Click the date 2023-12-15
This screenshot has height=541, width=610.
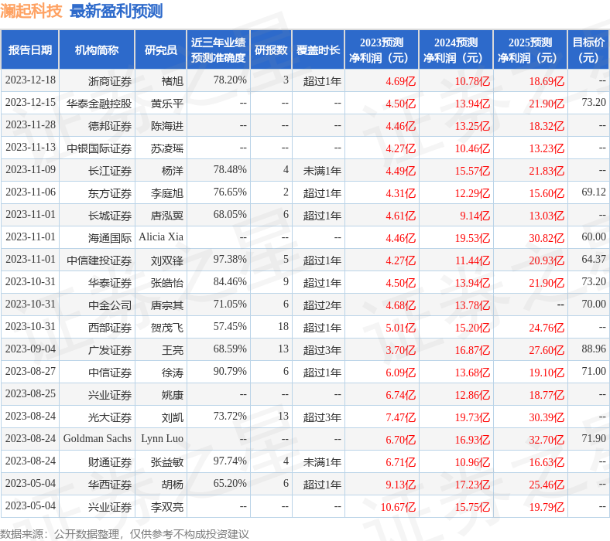[30, 103]
